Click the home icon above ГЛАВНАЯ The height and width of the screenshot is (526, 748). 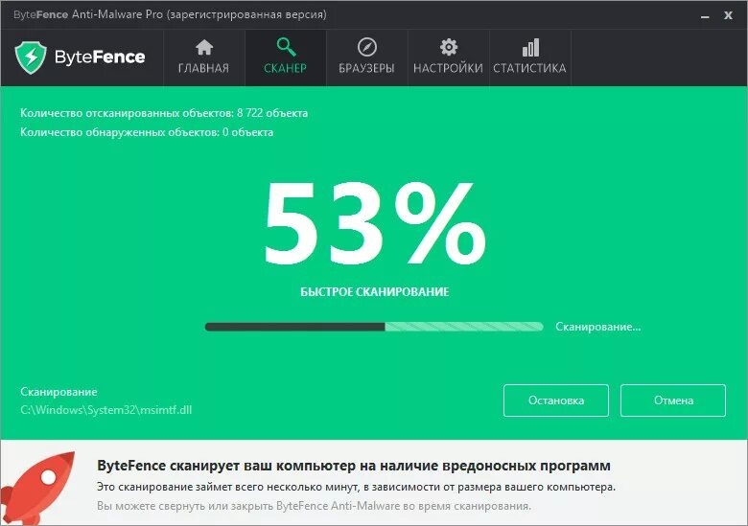coord(204,47)
